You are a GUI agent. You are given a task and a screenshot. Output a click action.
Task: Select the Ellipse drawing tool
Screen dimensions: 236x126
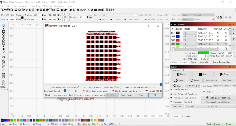pyautogui.click(x=4, y=35)
